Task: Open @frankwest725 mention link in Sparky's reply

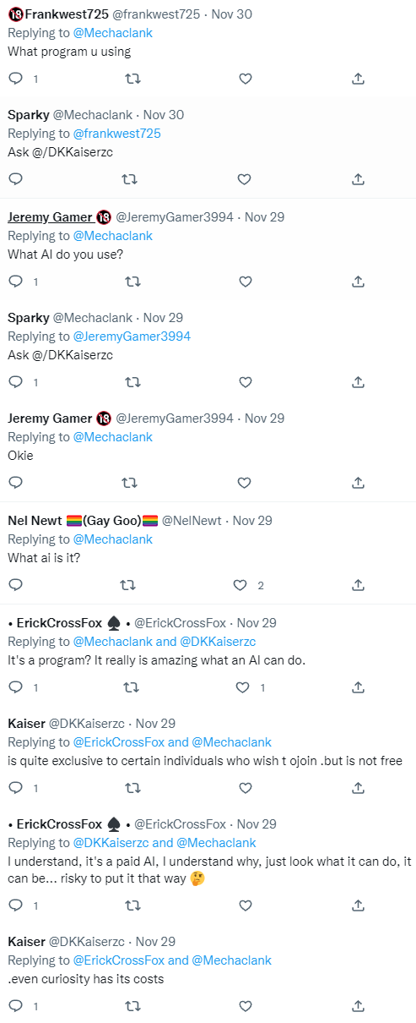Action: coord(116,134)
